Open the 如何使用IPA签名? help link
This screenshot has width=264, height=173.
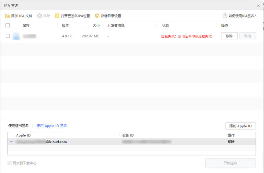(242, 16)
